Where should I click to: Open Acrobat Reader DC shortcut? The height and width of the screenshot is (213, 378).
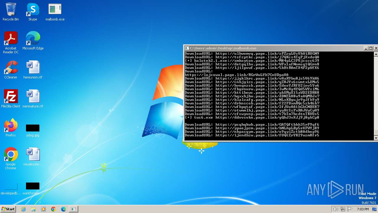(11, 43)
